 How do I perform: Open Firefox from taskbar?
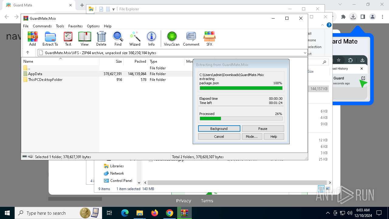(155, 213)
